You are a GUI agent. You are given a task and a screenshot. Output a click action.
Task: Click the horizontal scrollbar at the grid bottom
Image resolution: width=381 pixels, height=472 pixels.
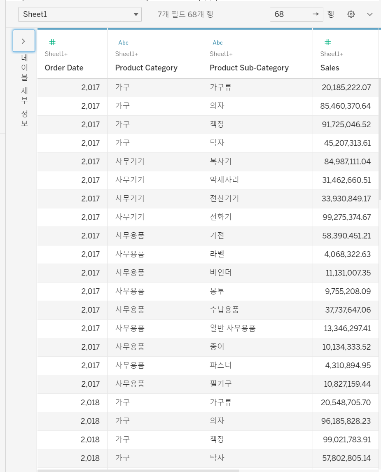pyautogui.click(x=138, y=470)
